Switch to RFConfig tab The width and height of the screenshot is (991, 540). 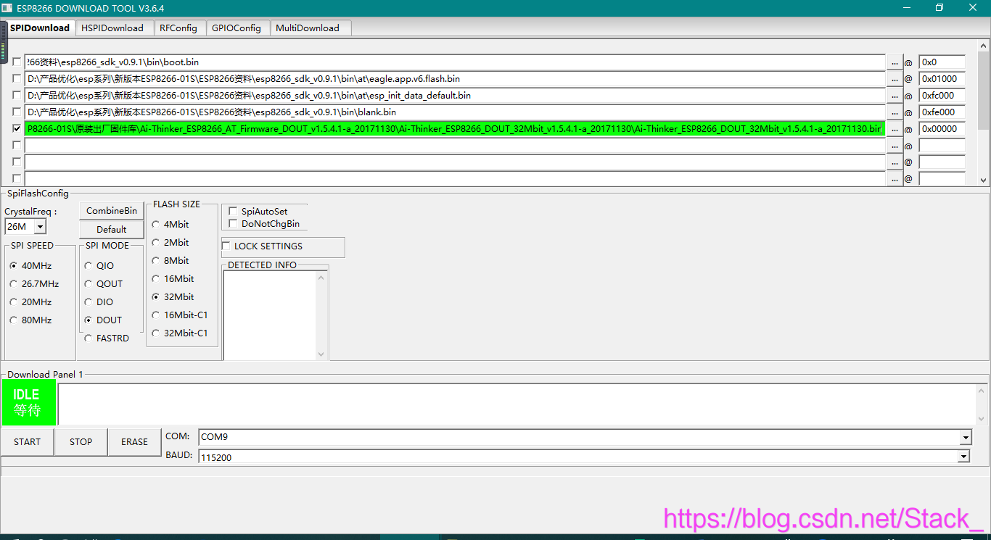click(178, 28)
